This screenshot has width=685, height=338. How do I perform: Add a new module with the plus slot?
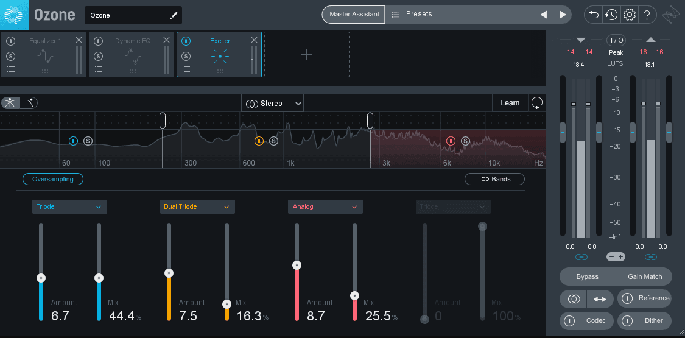click(307, 55)
